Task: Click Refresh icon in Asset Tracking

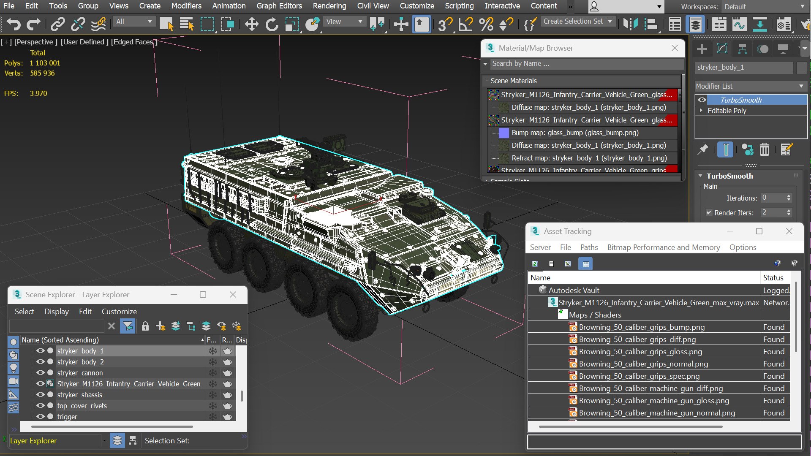Action: click(x=535, y=263)
